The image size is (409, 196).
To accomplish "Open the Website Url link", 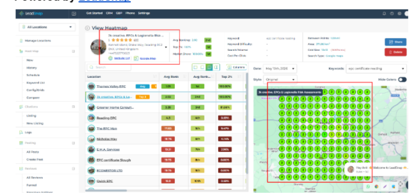I will pyautogui.click(x=122, y=58).
